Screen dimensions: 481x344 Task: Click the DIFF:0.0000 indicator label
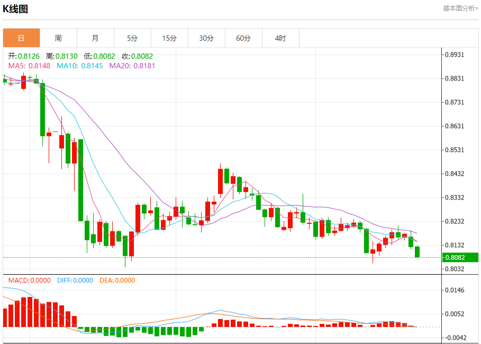(75, 280)
